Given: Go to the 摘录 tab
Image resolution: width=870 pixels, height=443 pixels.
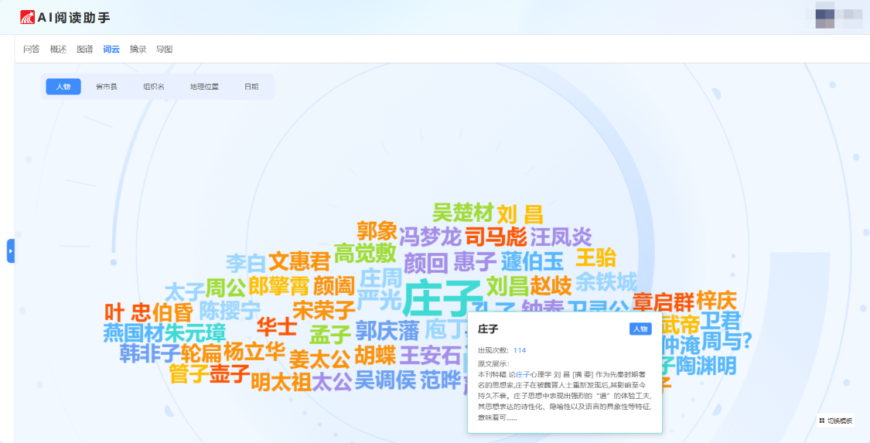Looking at the screenshot, I should (x=138, y=49).
